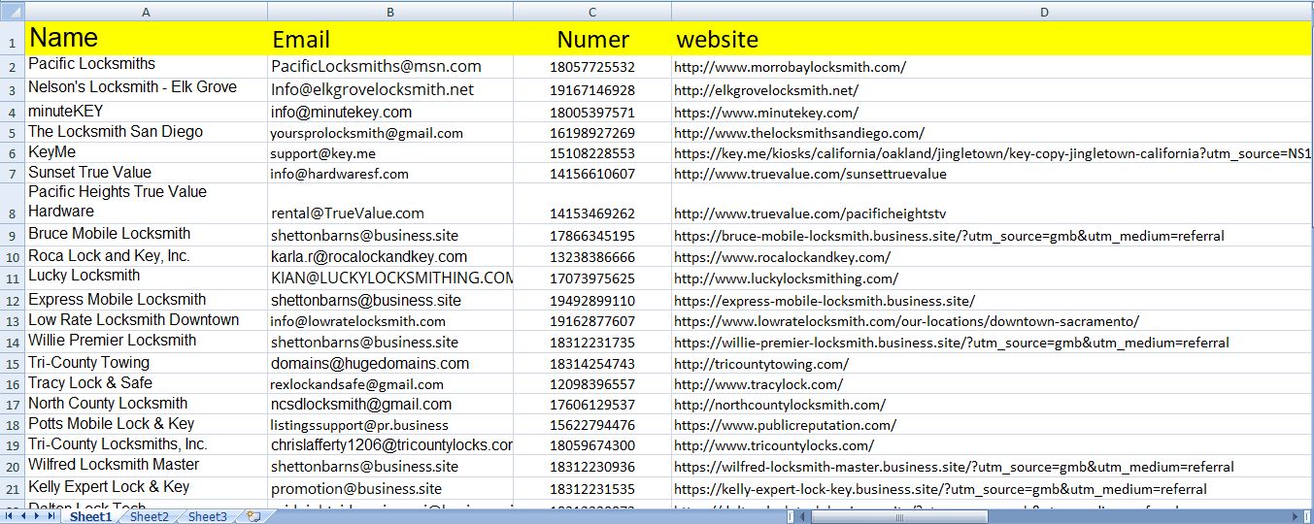Select cell Pacific Locksmiths
Screen dimensions: 1314x524
(x=146, y=67)
